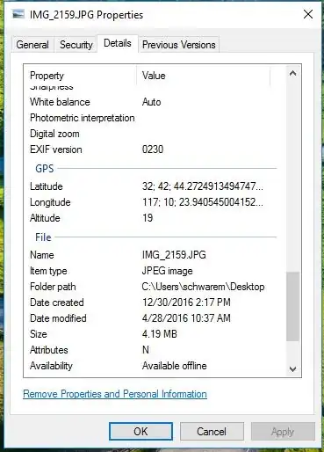Click latitude value 32; 42; 44.27...

coord(203,186)
